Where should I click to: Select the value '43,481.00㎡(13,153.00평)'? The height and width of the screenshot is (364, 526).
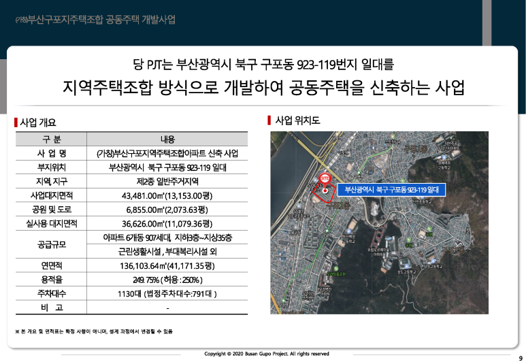coord(167,195)
